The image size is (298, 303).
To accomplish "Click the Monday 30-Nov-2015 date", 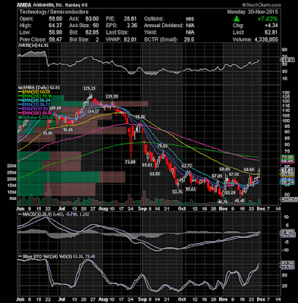I will [253, 12].
